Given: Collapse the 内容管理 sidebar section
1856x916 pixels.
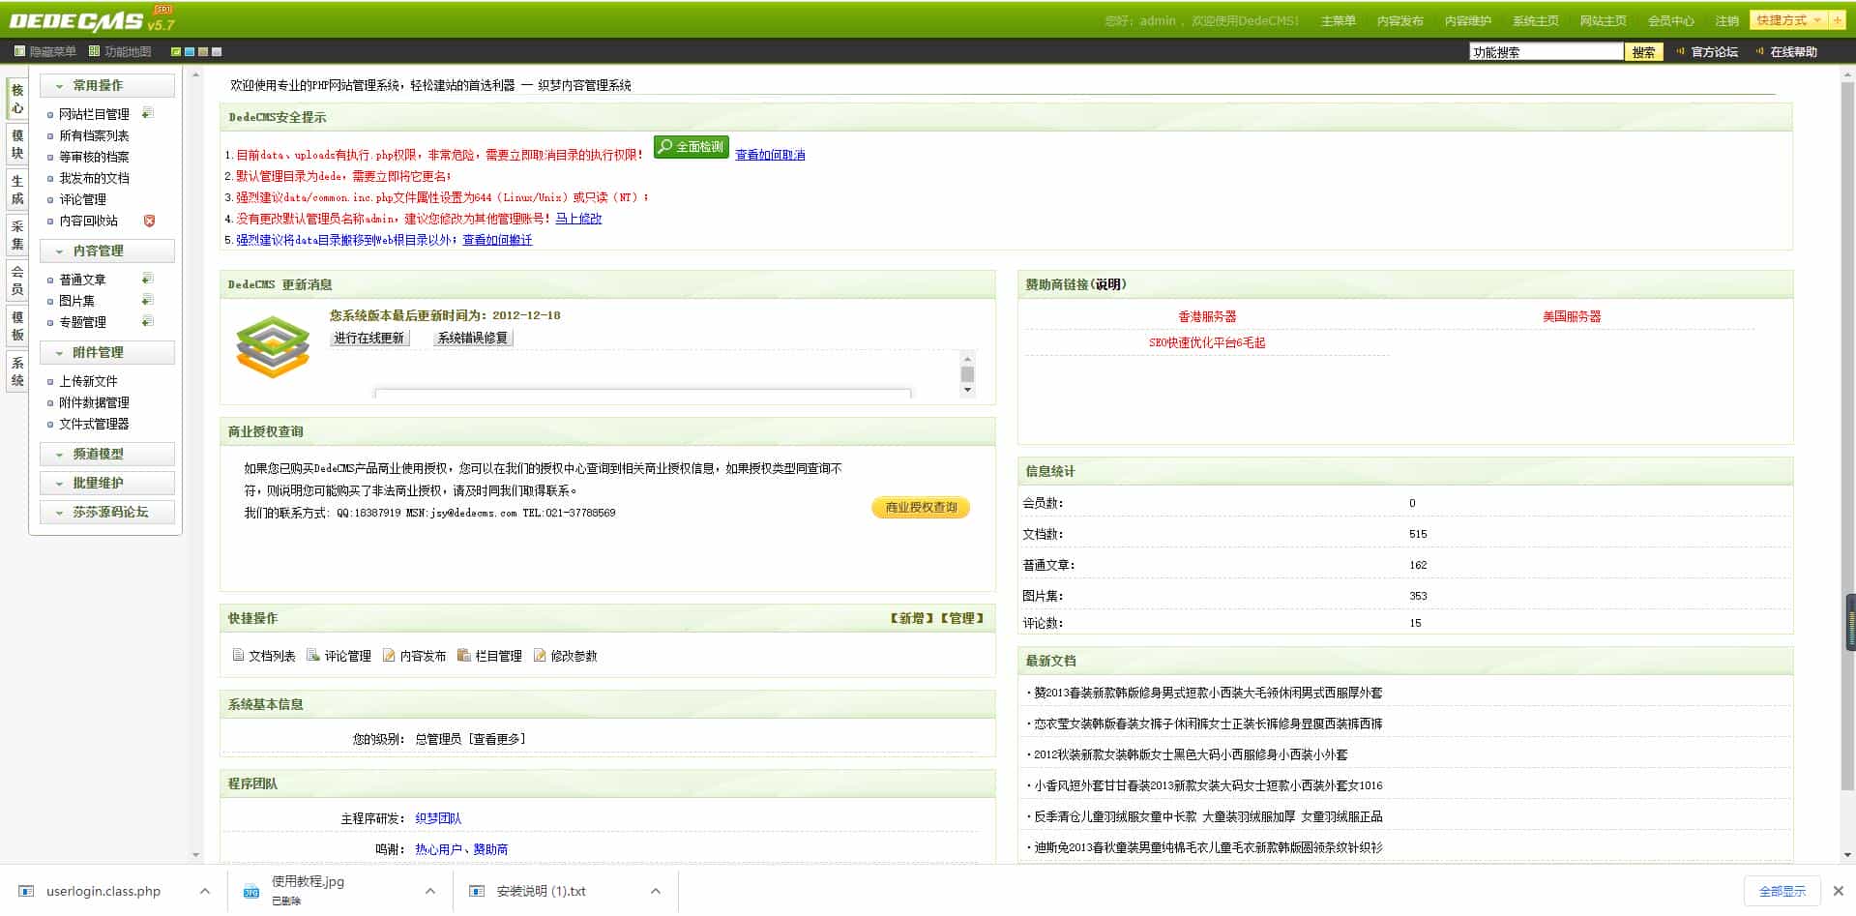Looking at the screenshot, I should 107,251.
